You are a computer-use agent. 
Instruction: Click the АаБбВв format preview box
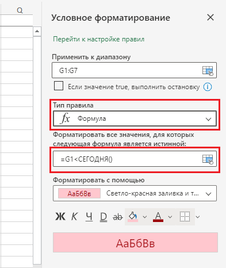point(135,243)
